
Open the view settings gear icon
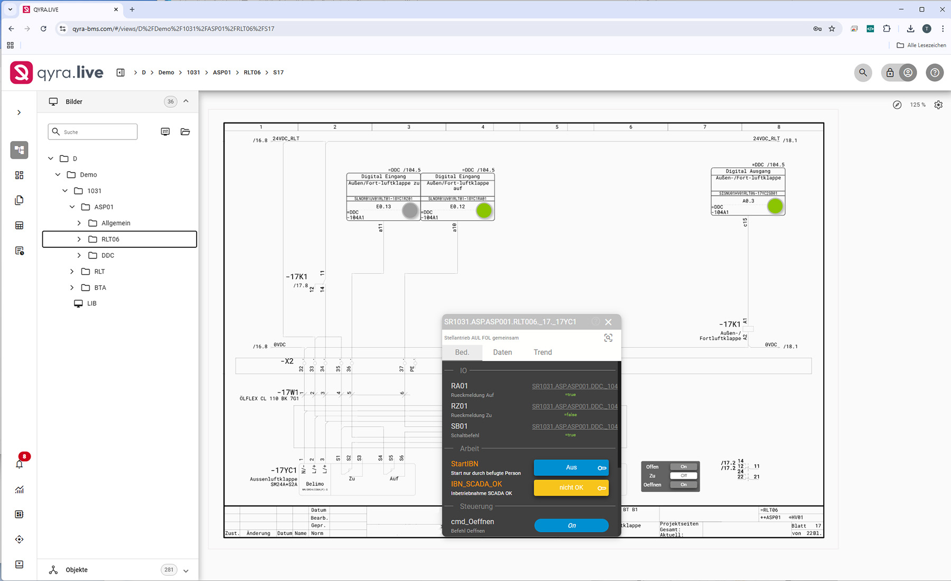pos(938,105)
